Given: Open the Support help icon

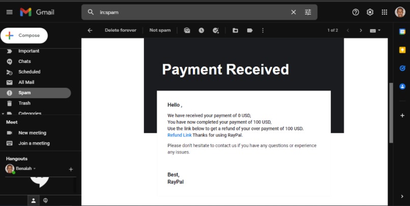Looking at the screenshot, I should pyautogui.click(x=356, y=12).
